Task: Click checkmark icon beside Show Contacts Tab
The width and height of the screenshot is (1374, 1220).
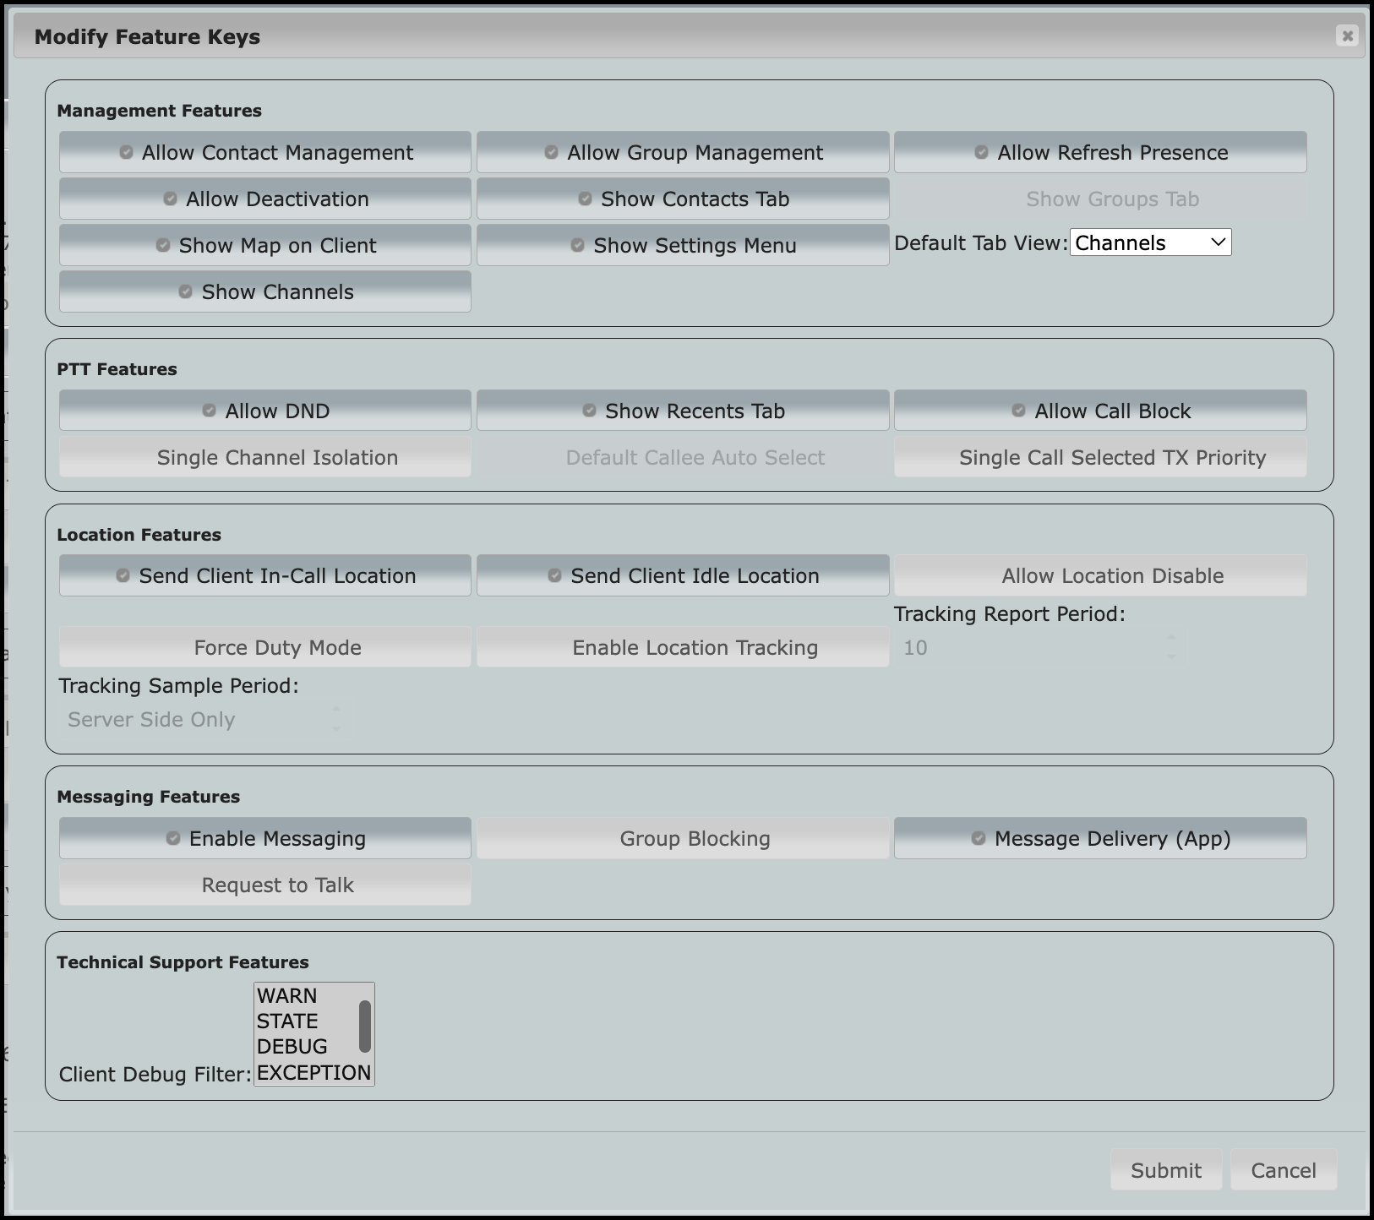Action: 585,199
